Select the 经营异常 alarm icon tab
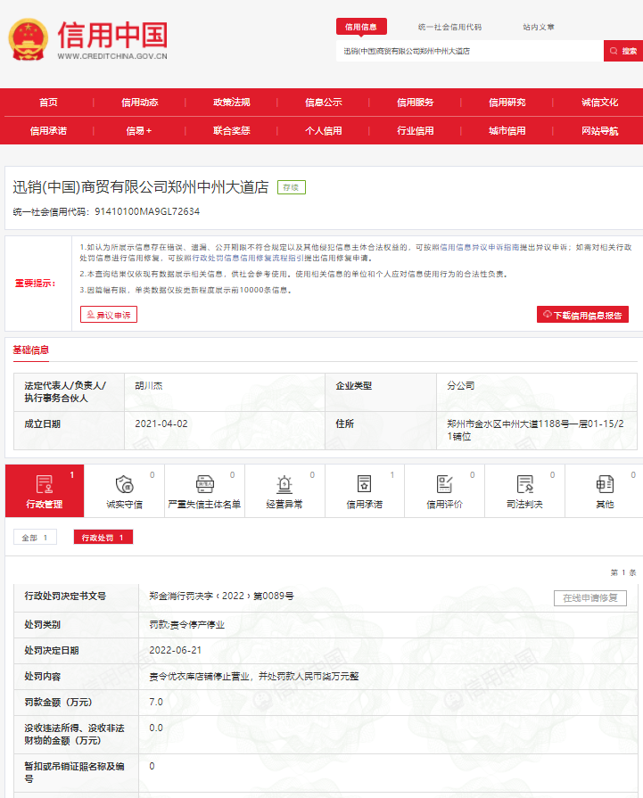The width and height of the screenshot is (643, 798). (284, 491)
